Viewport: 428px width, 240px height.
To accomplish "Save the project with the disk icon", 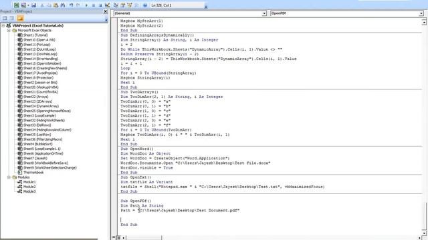I will (33, 5).
